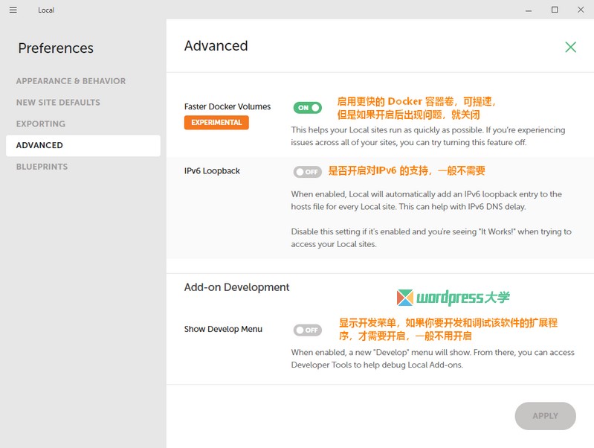
Task: Click the Experimental orange badge
Action: 216,123
